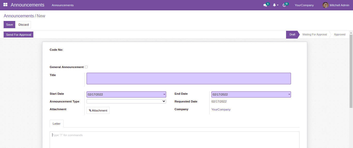This screenshot has width=353, height=148.
Task: Open the activities clock icon
Action: point(285,5)
